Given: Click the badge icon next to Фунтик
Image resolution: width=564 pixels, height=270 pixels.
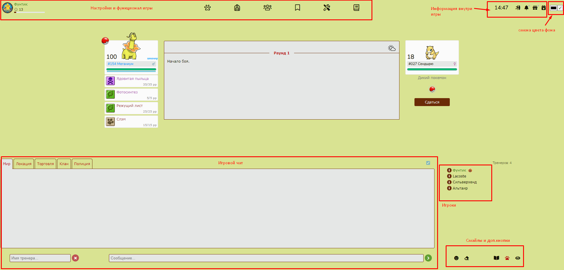Looking at the screenshot, I should (x=470, y=170).
